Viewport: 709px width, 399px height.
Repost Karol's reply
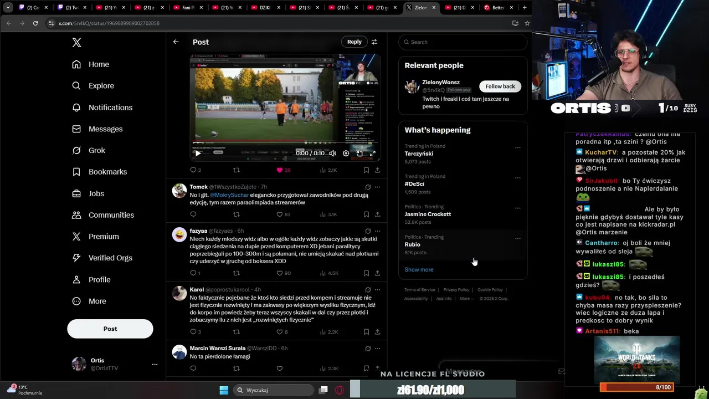pyautogui.click(x=237, y=332)
